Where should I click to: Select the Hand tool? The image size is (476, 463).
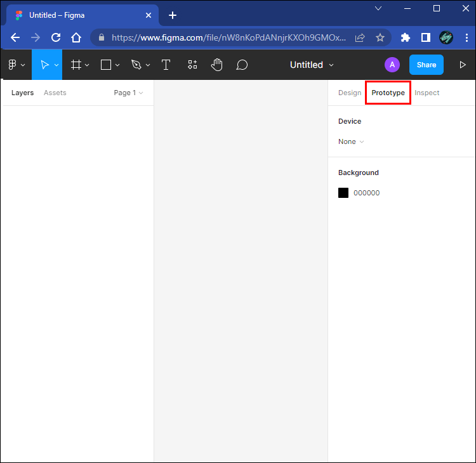217,65
